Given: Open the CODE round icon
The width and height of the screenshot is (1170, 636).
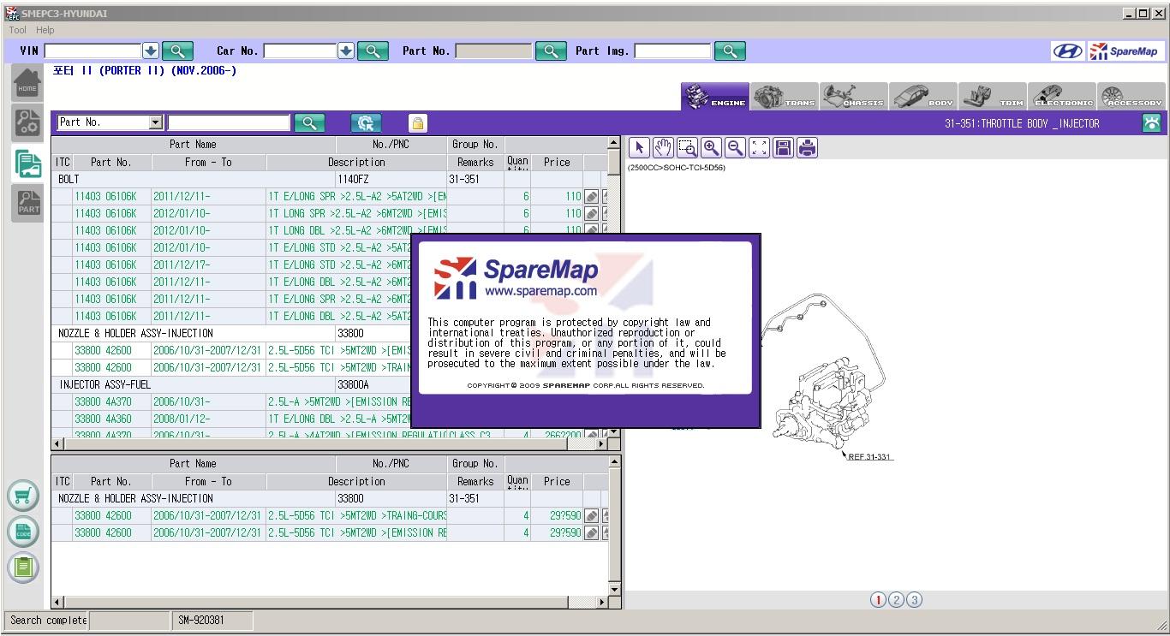Looking at the screenshot, I should pos(23,532).
